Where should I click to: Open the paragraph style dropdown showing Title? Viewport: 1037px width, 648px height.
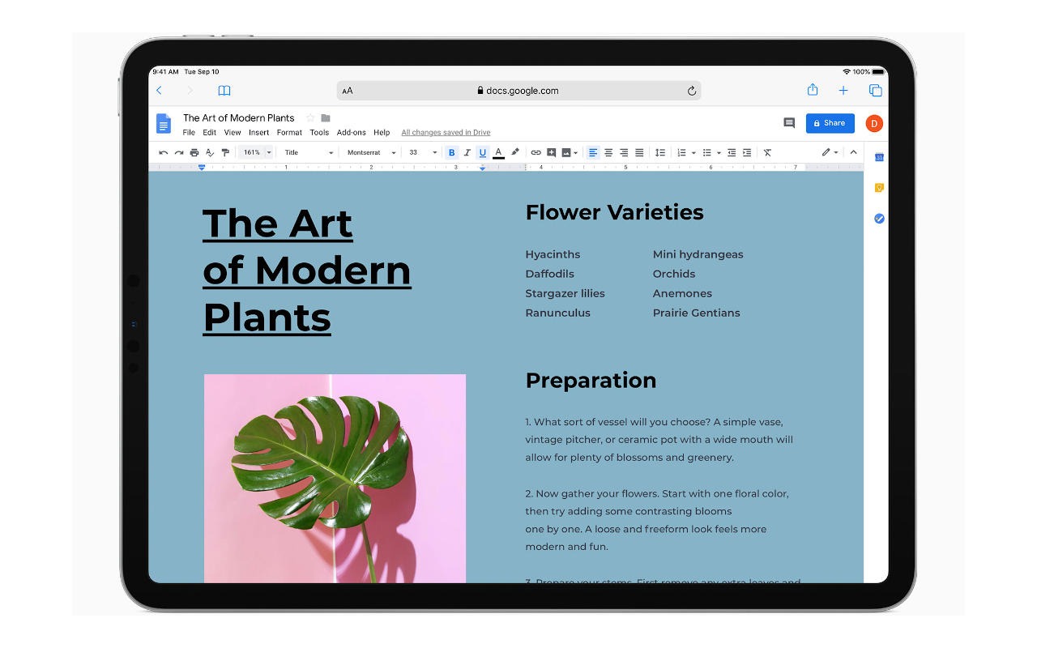click(308, 152)
